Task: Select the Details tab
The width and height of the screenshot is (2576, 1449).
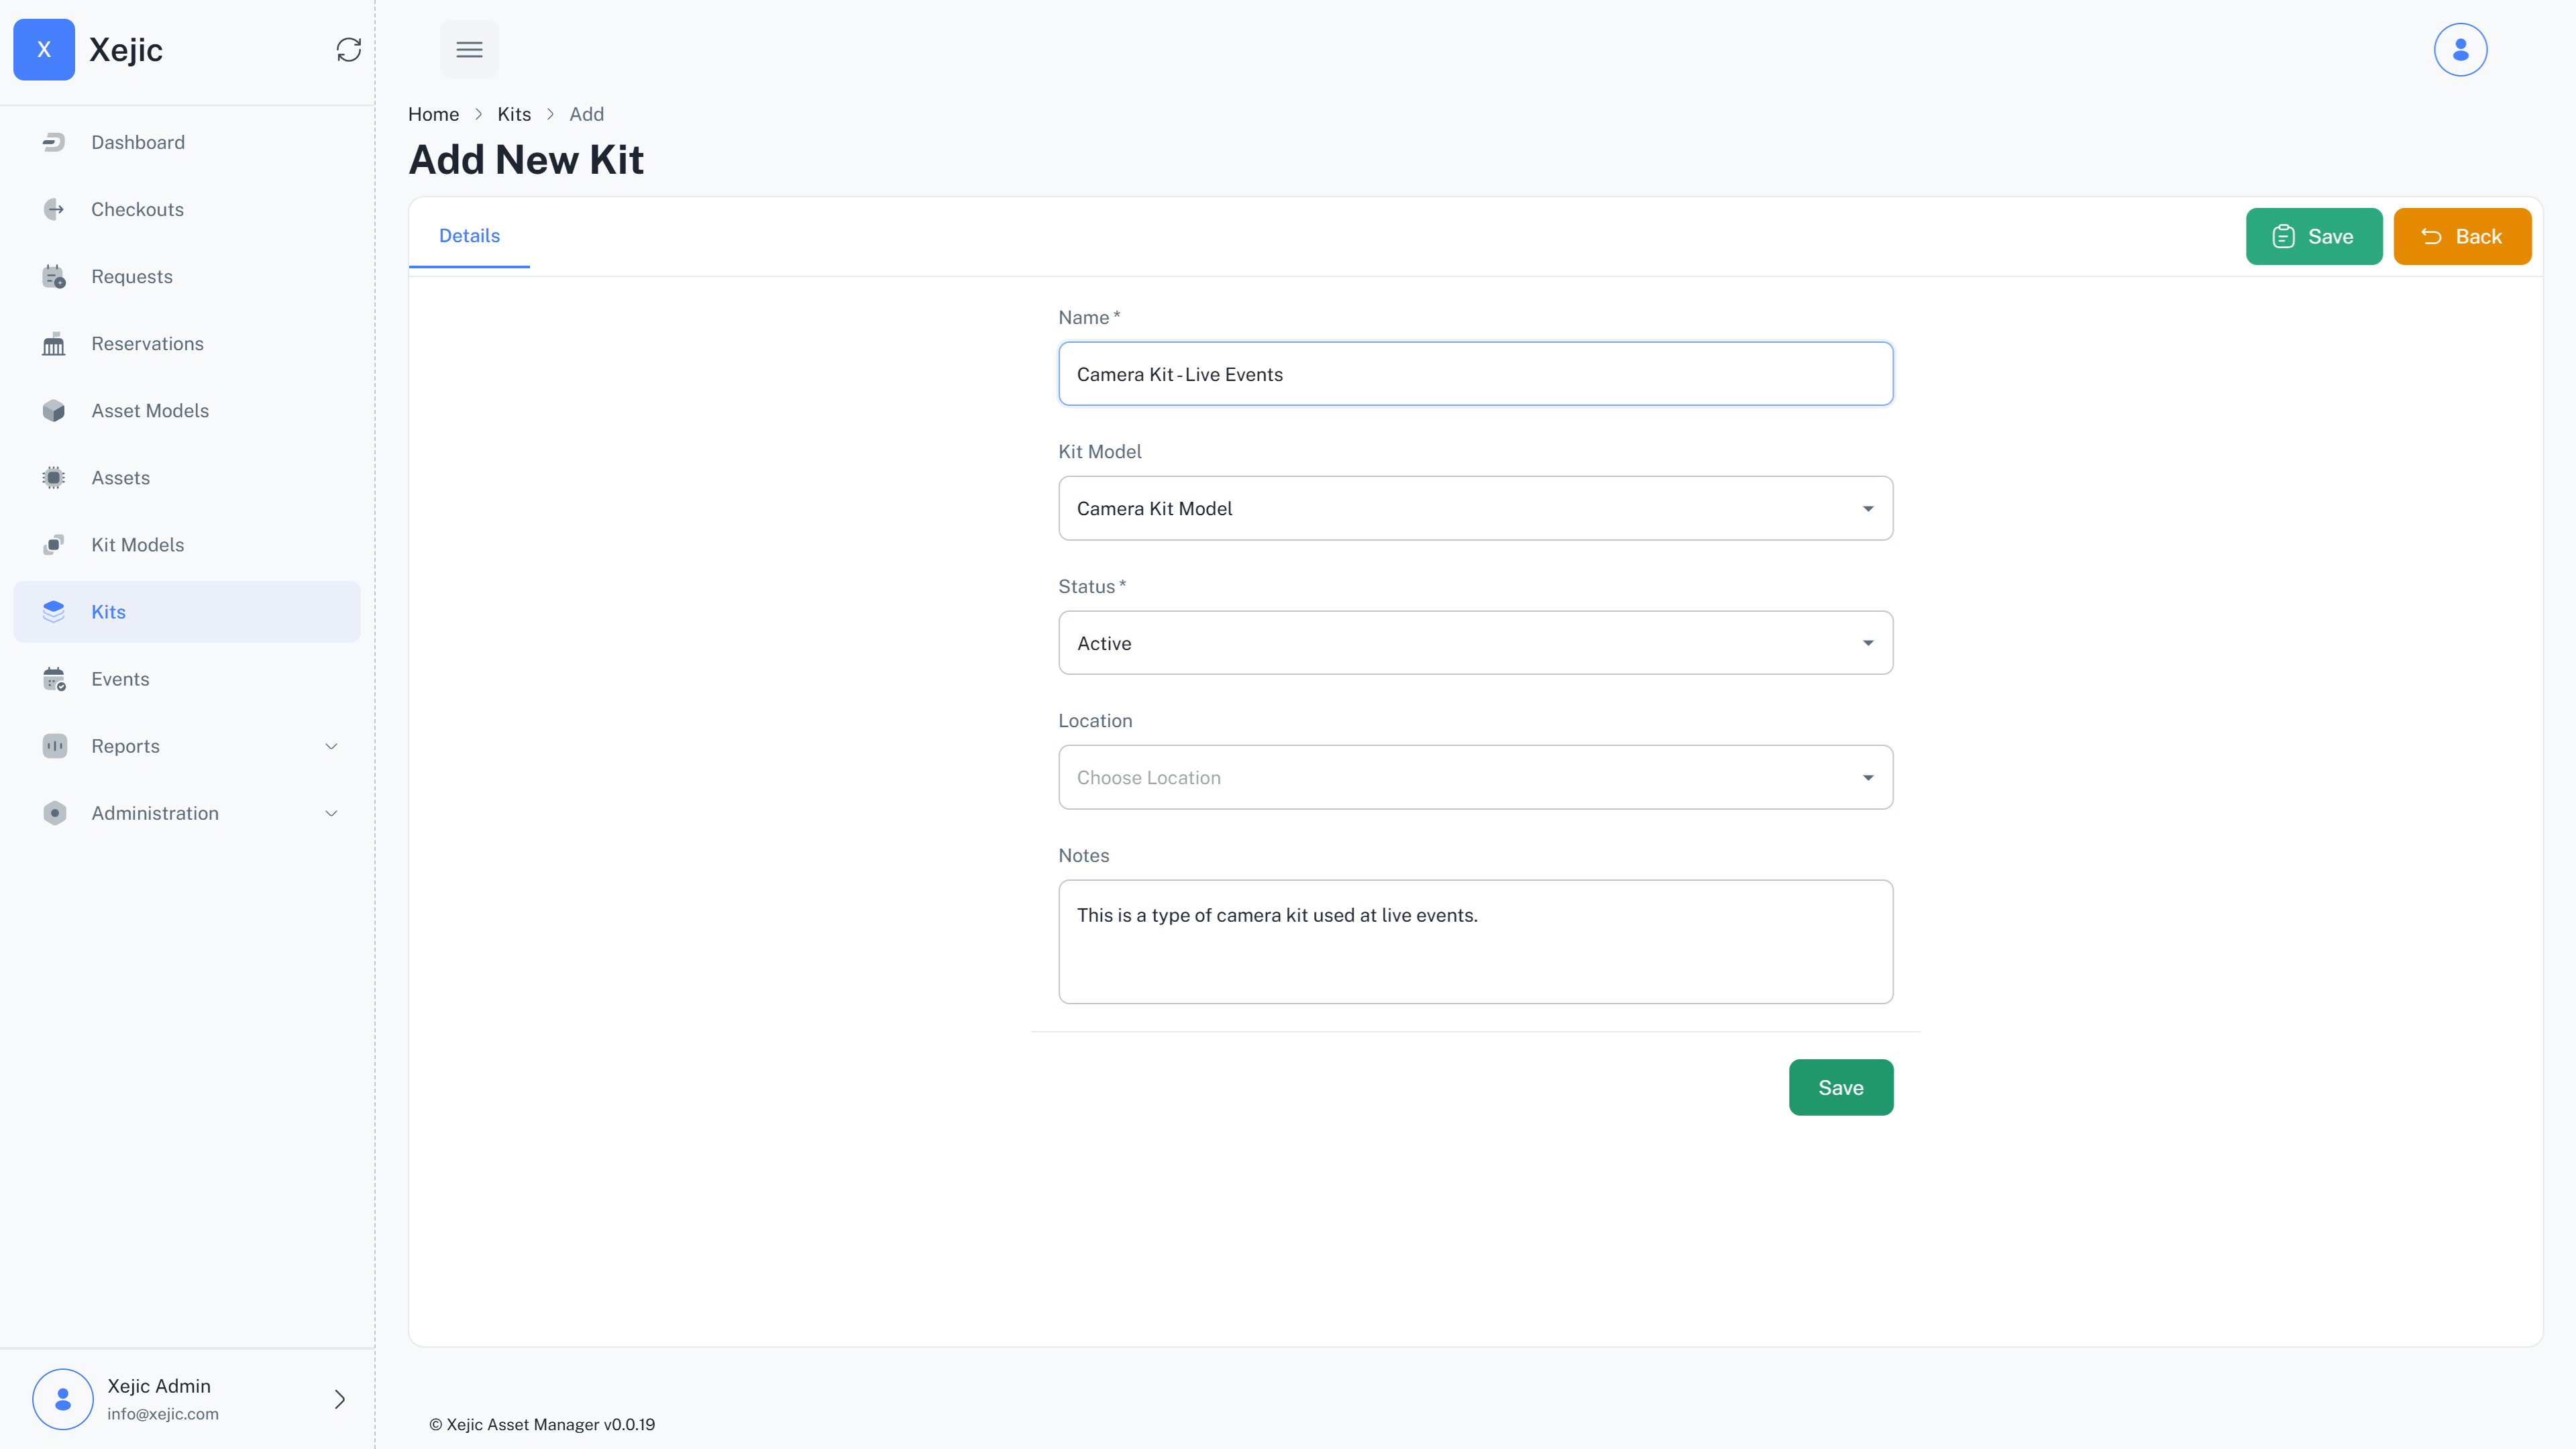Action: [x=469, y=236]
